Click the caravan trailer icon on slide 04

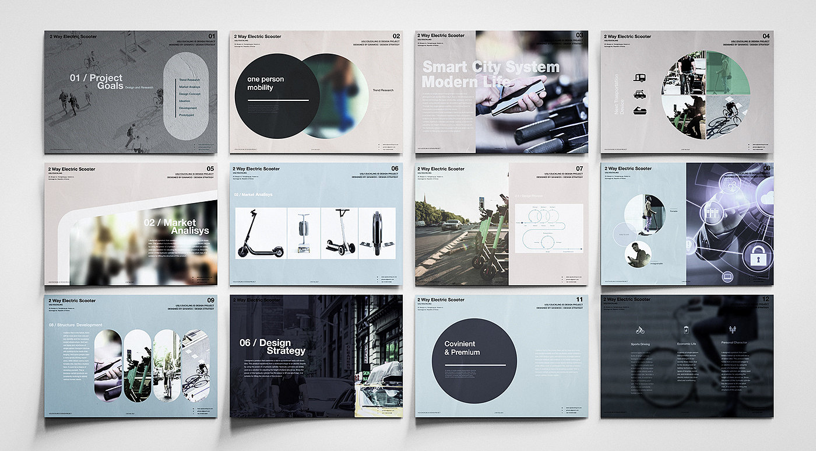[638, 78]
